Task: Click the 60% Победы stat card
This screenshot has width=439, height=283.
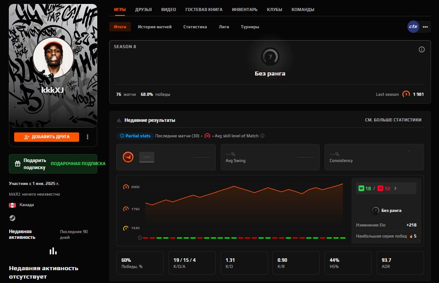Action: (140, 263)
